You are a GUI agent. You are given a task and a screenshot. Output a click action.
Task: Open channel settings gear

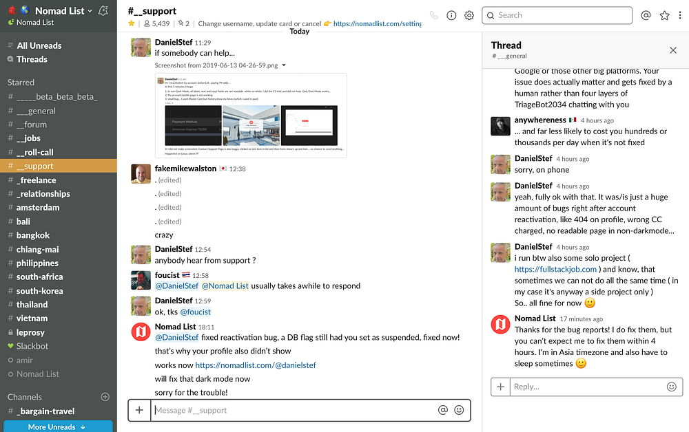(469, 15)
